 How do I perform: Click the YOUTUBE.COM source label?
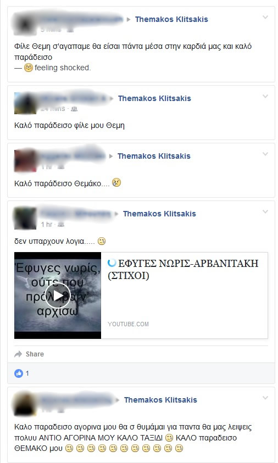(x=128, y=324)
